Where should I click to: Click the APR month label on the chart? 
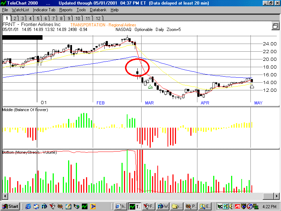tap(205, 103)
